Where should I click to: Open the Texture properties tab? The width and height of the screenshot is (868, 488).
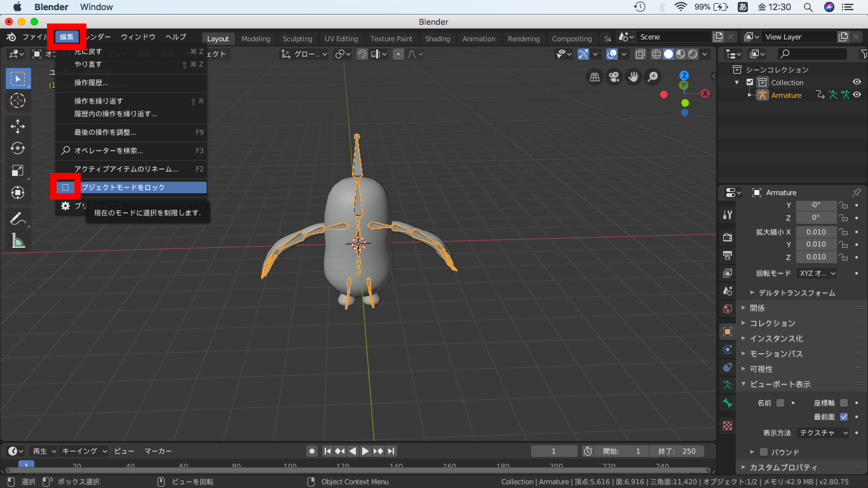728,425
